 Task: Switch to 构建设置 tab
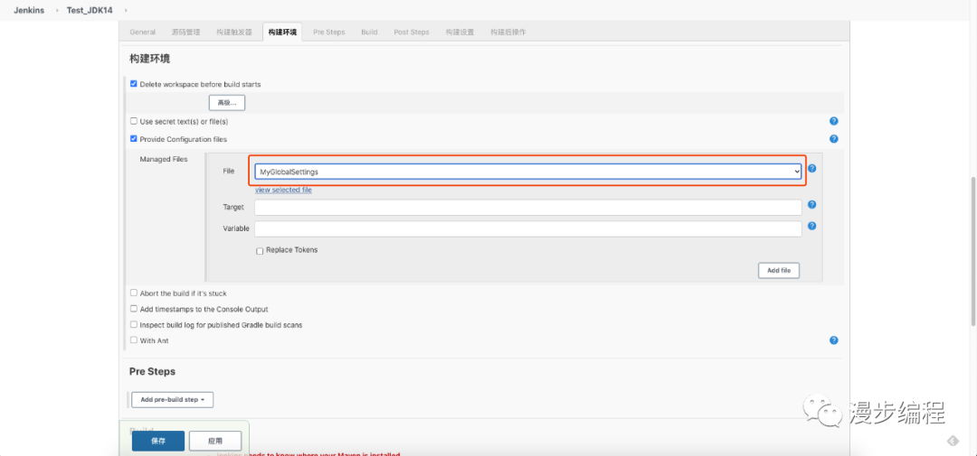click(x=460, y=32)
